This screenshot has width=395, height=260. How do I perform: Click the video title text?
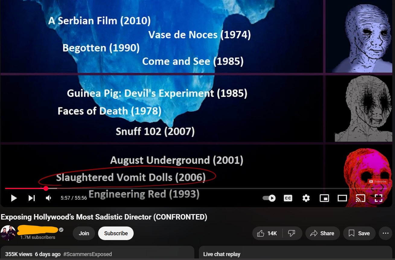pos(104,217)
